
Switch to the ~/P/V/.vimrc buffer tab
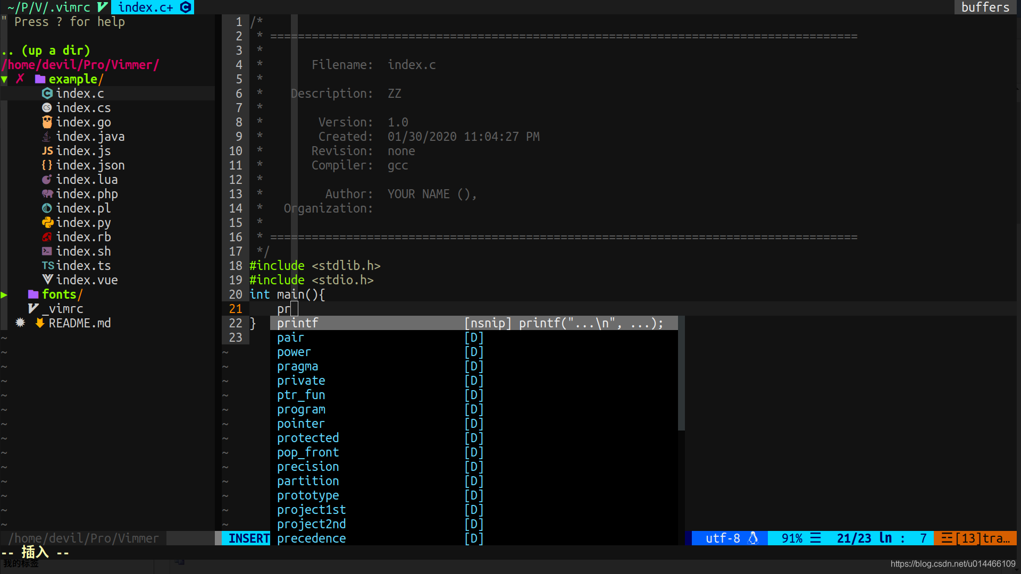pyautogui.click(x=55, y=7)
